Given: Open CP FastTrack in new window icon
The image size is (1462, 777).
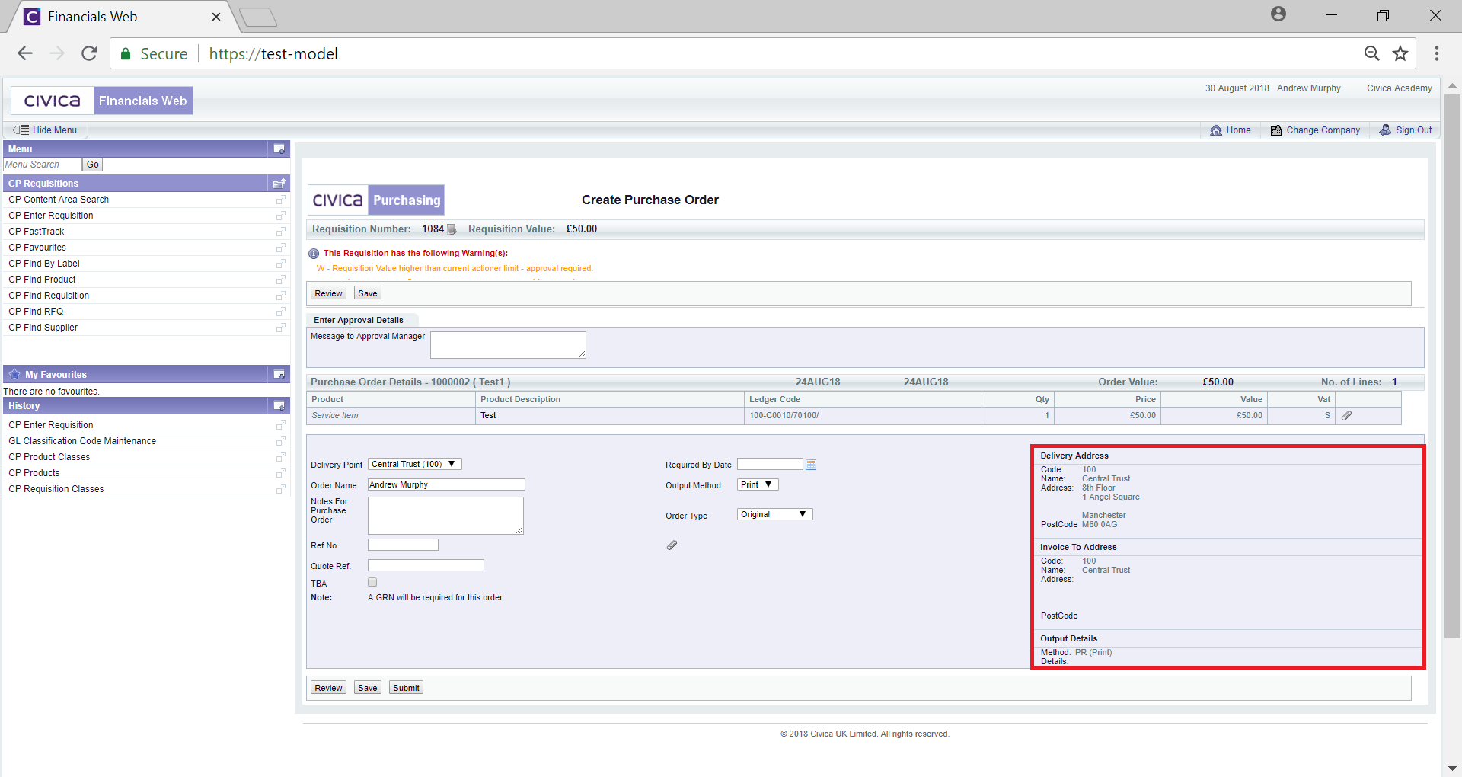Looking at the screenshot, I should click(280, 232).
